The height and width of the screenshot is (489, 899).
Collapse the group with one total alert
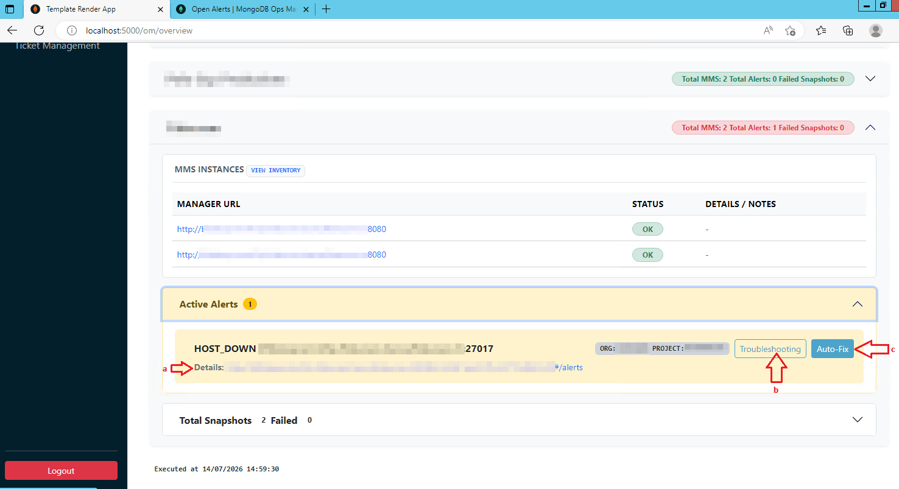pos(870,127)
